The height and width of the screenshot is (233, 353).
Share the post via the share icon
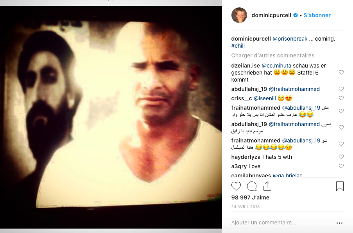[x=267, y=186]
